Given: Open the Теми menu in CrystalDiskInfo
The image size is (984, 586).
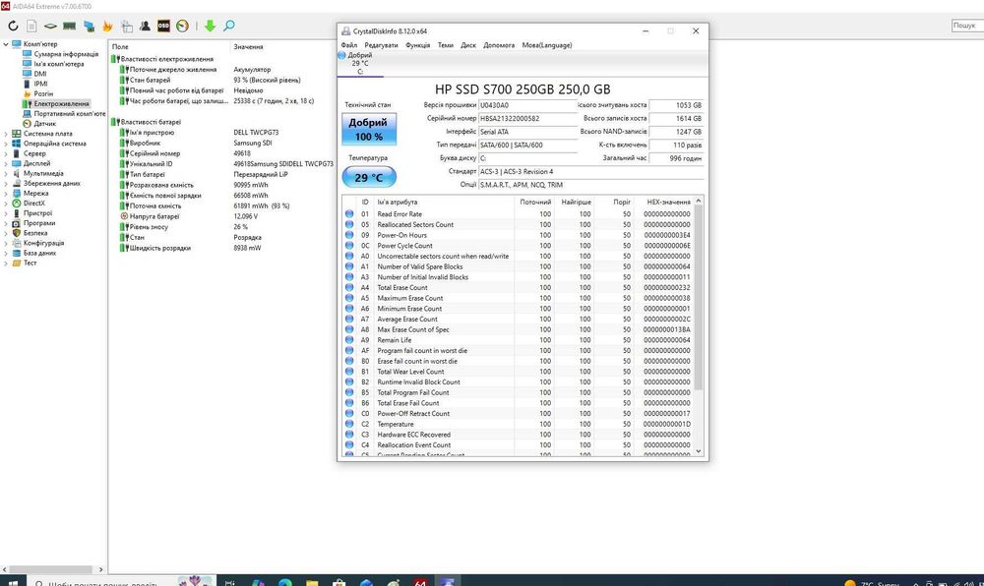Looking at the screenshot, I should point(446,45).
